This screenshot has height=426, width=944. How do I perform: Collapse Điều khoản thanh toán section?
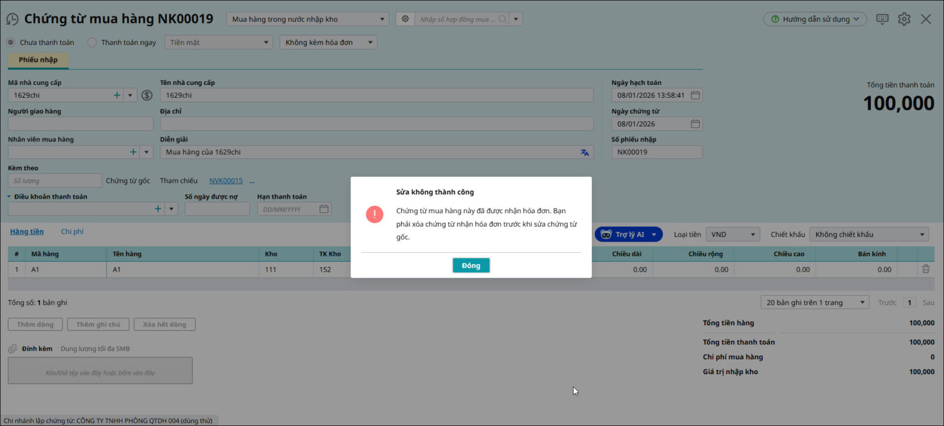pos(9,197)
